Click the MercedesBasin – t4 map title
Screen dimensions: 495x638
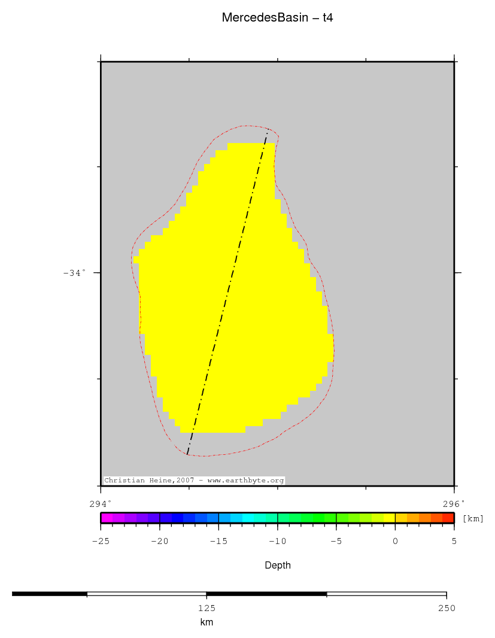coord(277,18)
